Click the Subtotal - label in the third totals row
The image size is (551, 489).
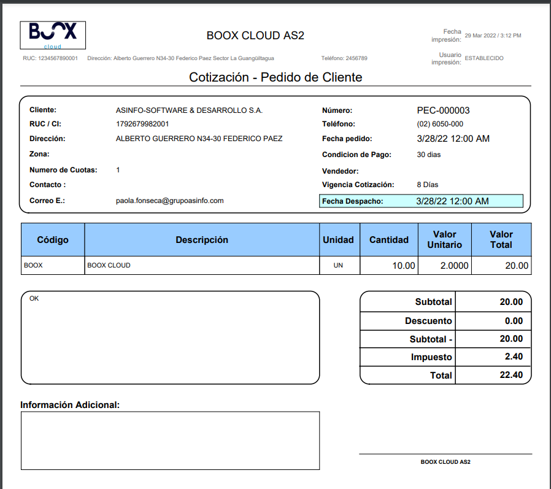[431, 339]
